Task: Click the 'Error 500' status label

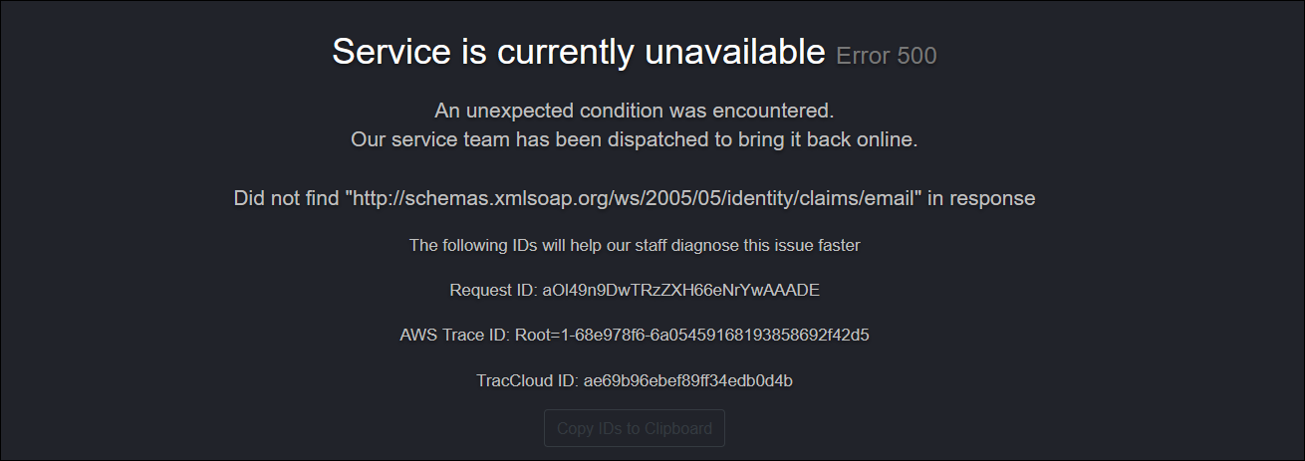Action: pos(886,56)
